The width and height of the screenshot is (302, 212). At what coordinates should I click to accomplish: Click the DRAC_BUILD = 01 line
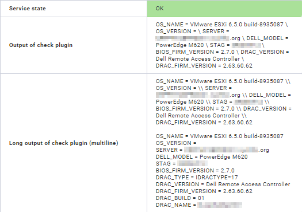pos(180,198)
